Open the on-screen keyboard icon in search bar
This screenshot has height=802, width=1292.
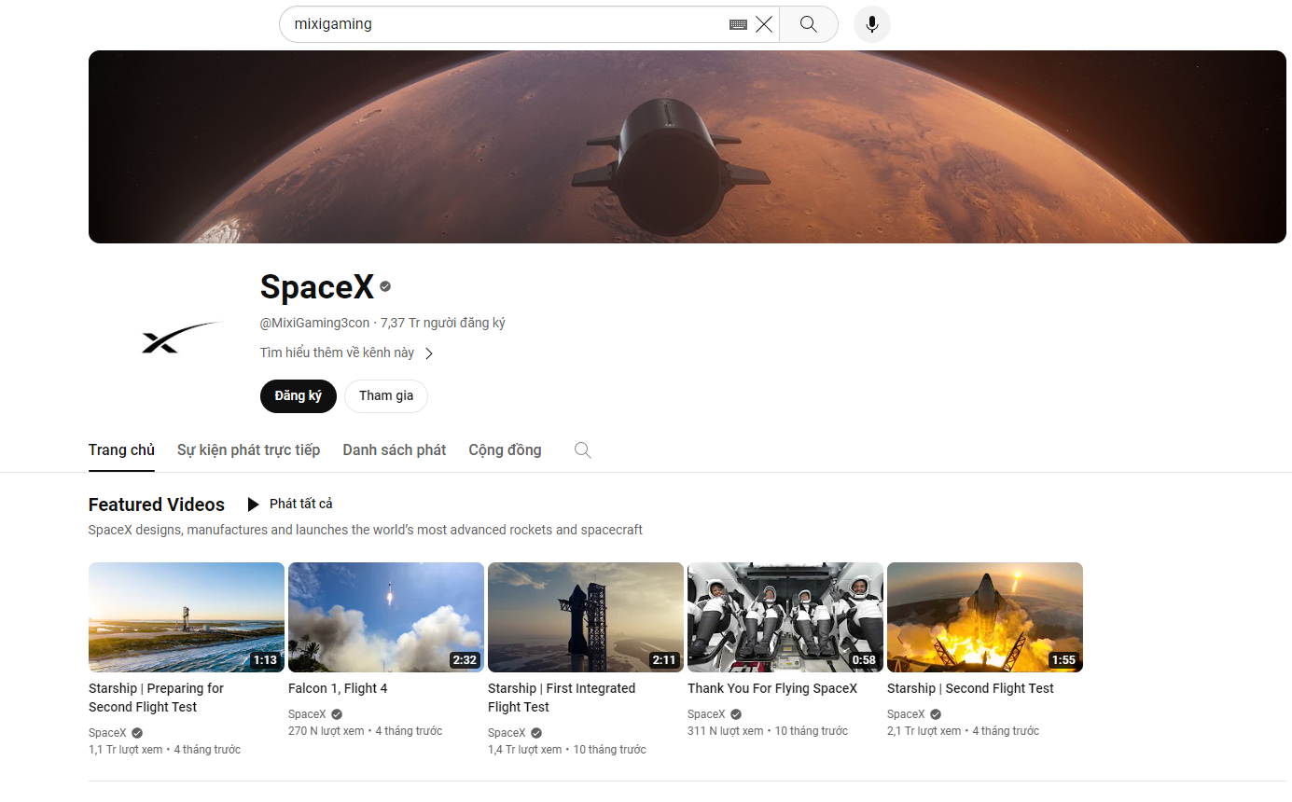(x=737, y=24)
